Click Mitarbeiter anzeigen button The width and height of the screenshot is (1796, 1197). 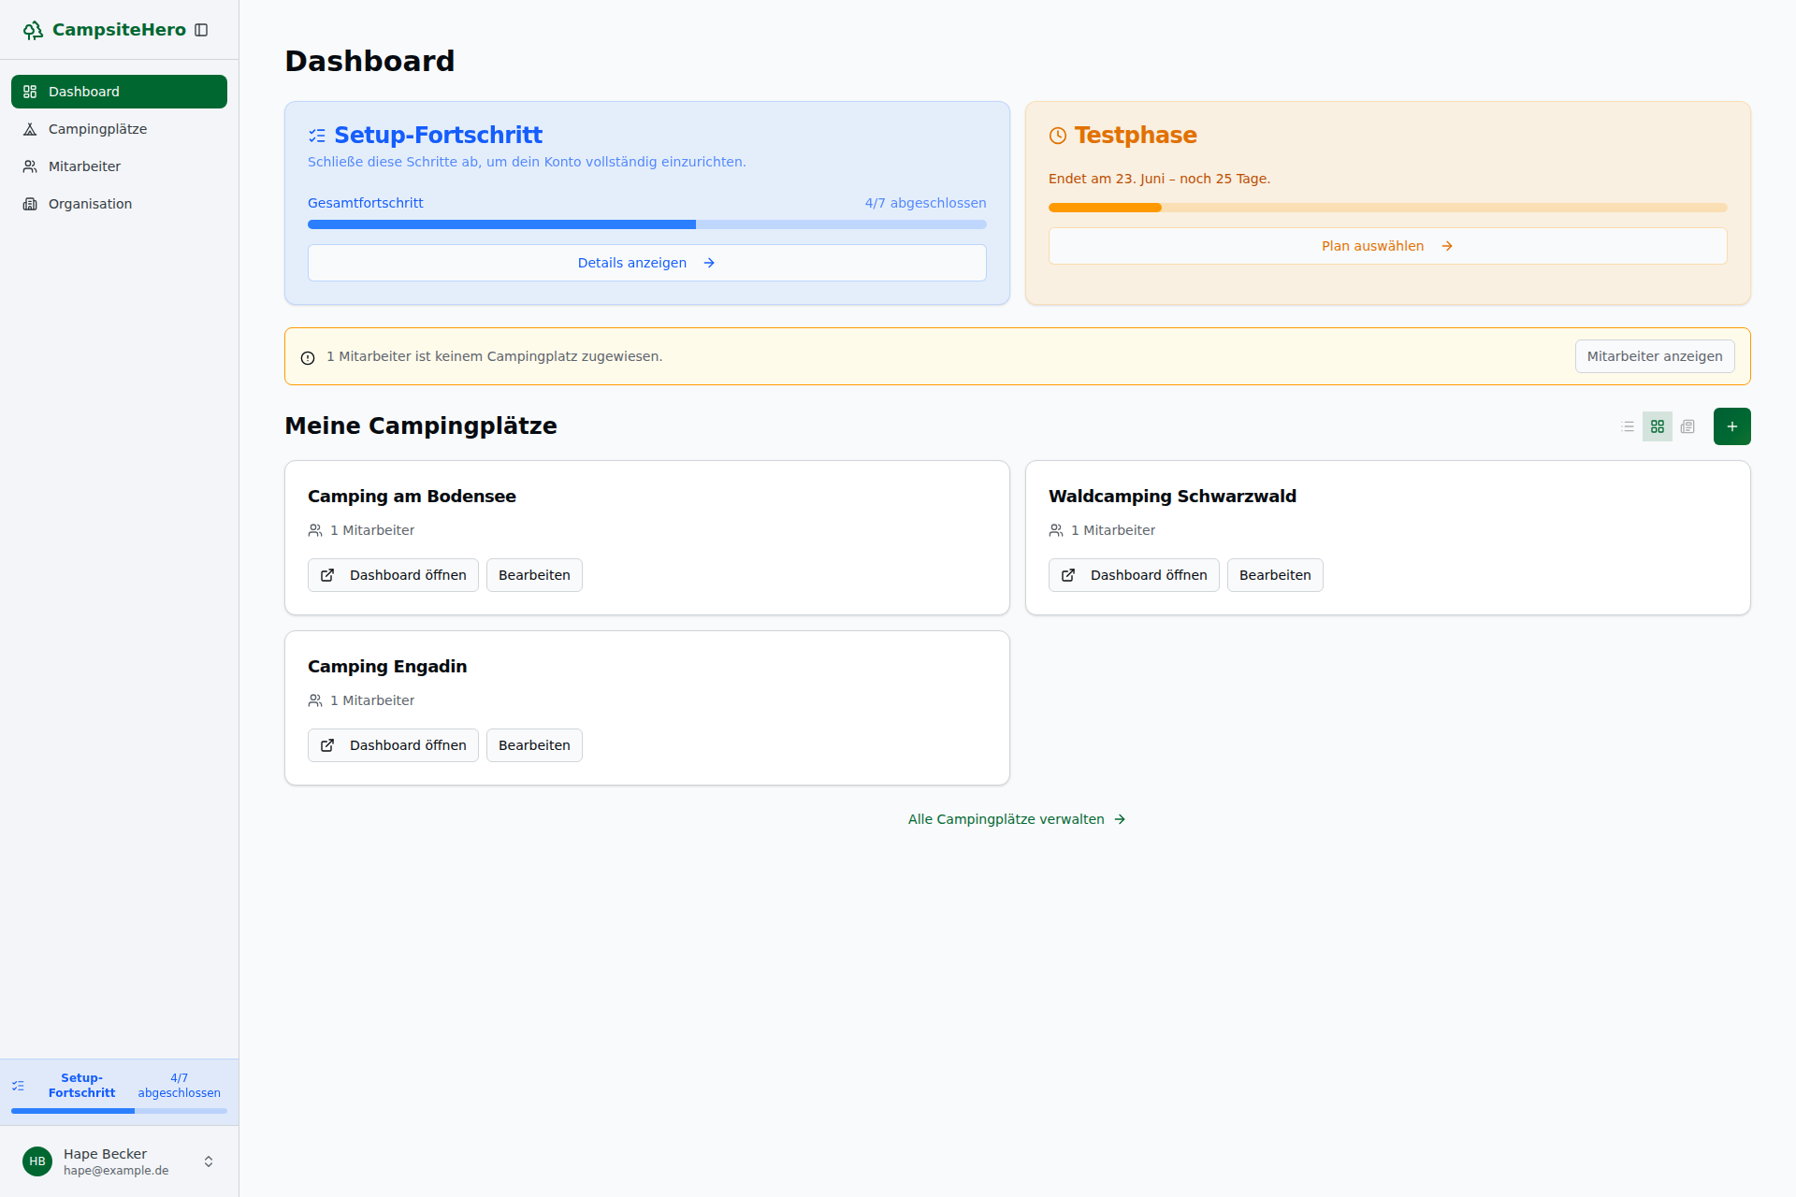coord(1654,356)
